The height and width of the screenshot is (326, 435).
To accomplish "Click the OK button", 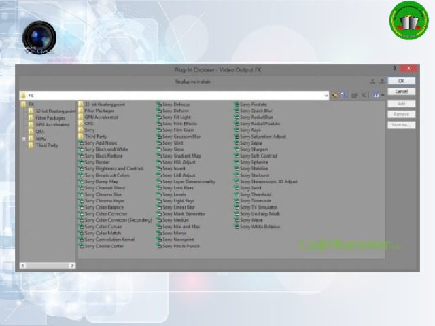I will [402, 81].
